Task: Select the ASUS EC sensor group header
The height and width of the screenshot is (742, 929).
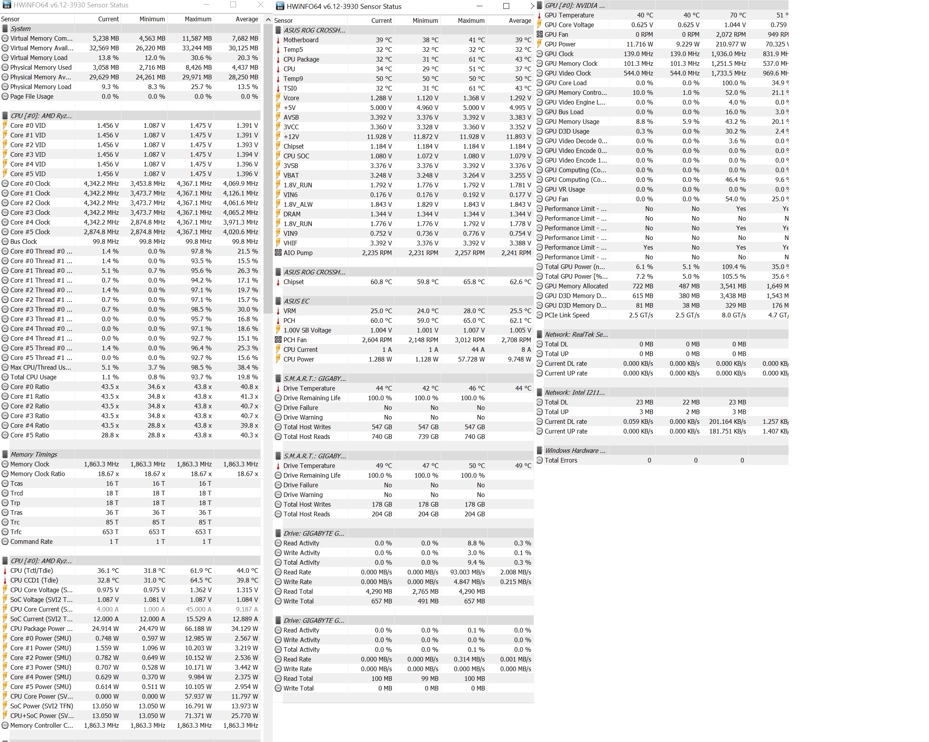Action: coord(296,301)
